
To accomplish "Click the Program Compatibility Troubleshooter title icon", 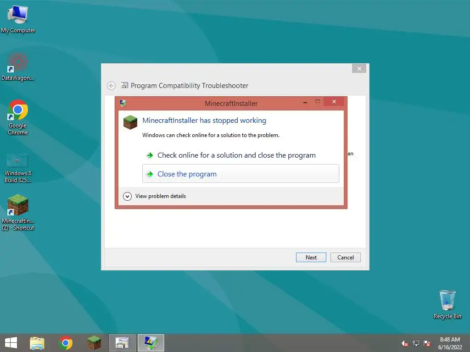I will (x=124, y=85).
